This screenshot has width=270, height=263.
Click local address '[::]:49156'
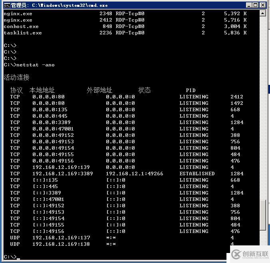coord(48,231)
